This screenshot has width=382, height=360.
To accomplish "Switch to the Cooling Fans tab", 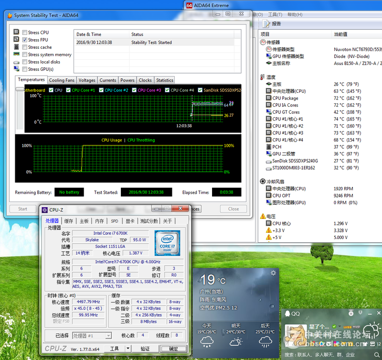I will click(x=62, y=80).
